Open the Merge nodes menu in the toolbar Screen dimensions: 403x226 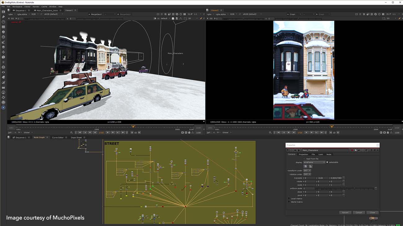3,47
